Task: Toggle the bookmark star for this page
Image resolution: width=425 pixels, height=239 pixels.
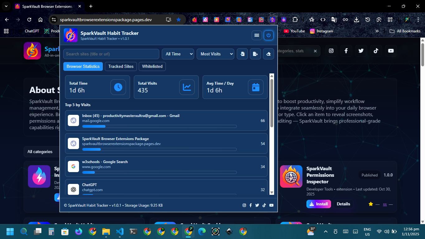Action: pyautogui.click(x=179, y=20)
